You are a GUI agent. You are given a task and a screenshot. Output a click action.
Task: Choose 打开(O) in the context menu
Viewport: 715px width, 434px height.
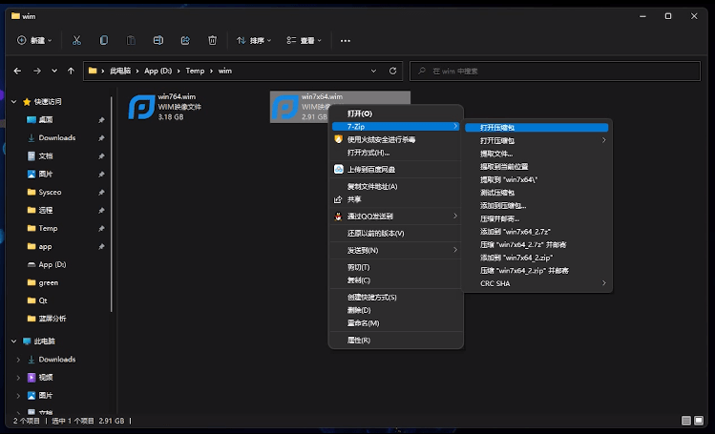pos(396,114)
